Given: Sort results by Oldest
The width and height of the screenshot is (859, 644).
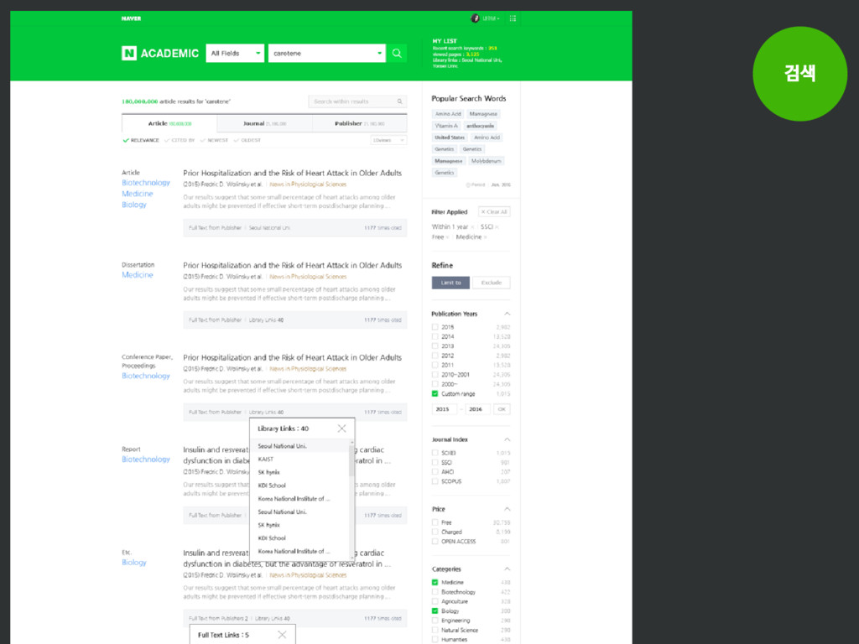Looking at the screenshot, I should [247, 140].
